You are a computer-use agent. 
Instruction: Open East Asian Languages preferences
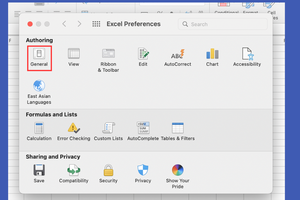pos(39,92)
